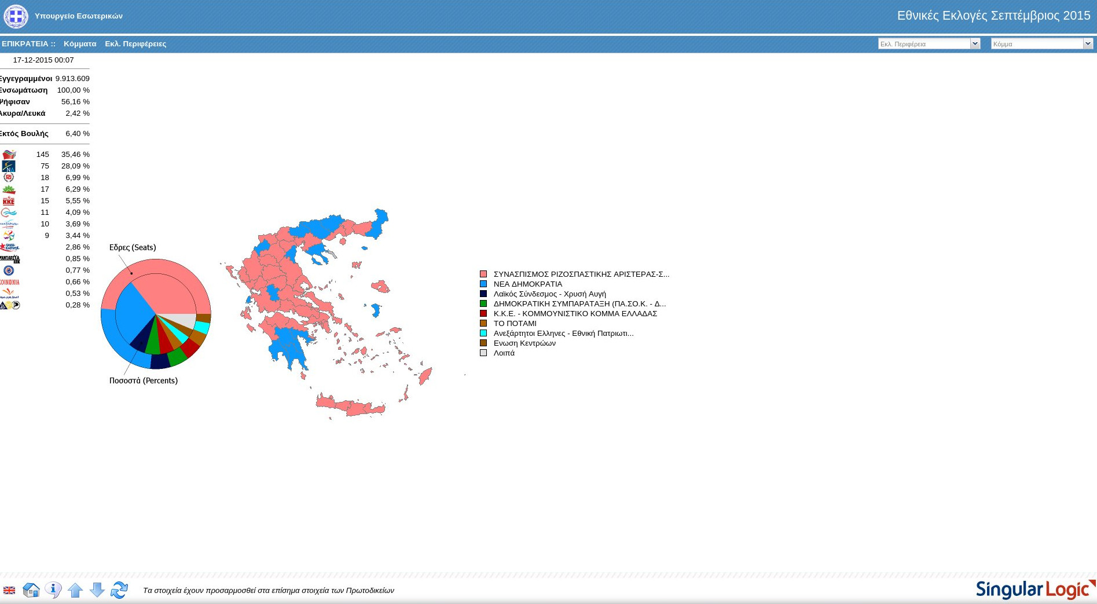Select the KKE party logo
The height and width of the screenshot is (604, 1097).
(9, 201)
